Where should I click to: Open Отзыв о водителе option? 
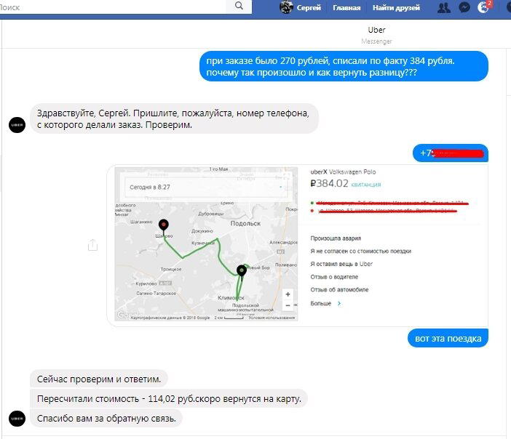pos(334,277)
